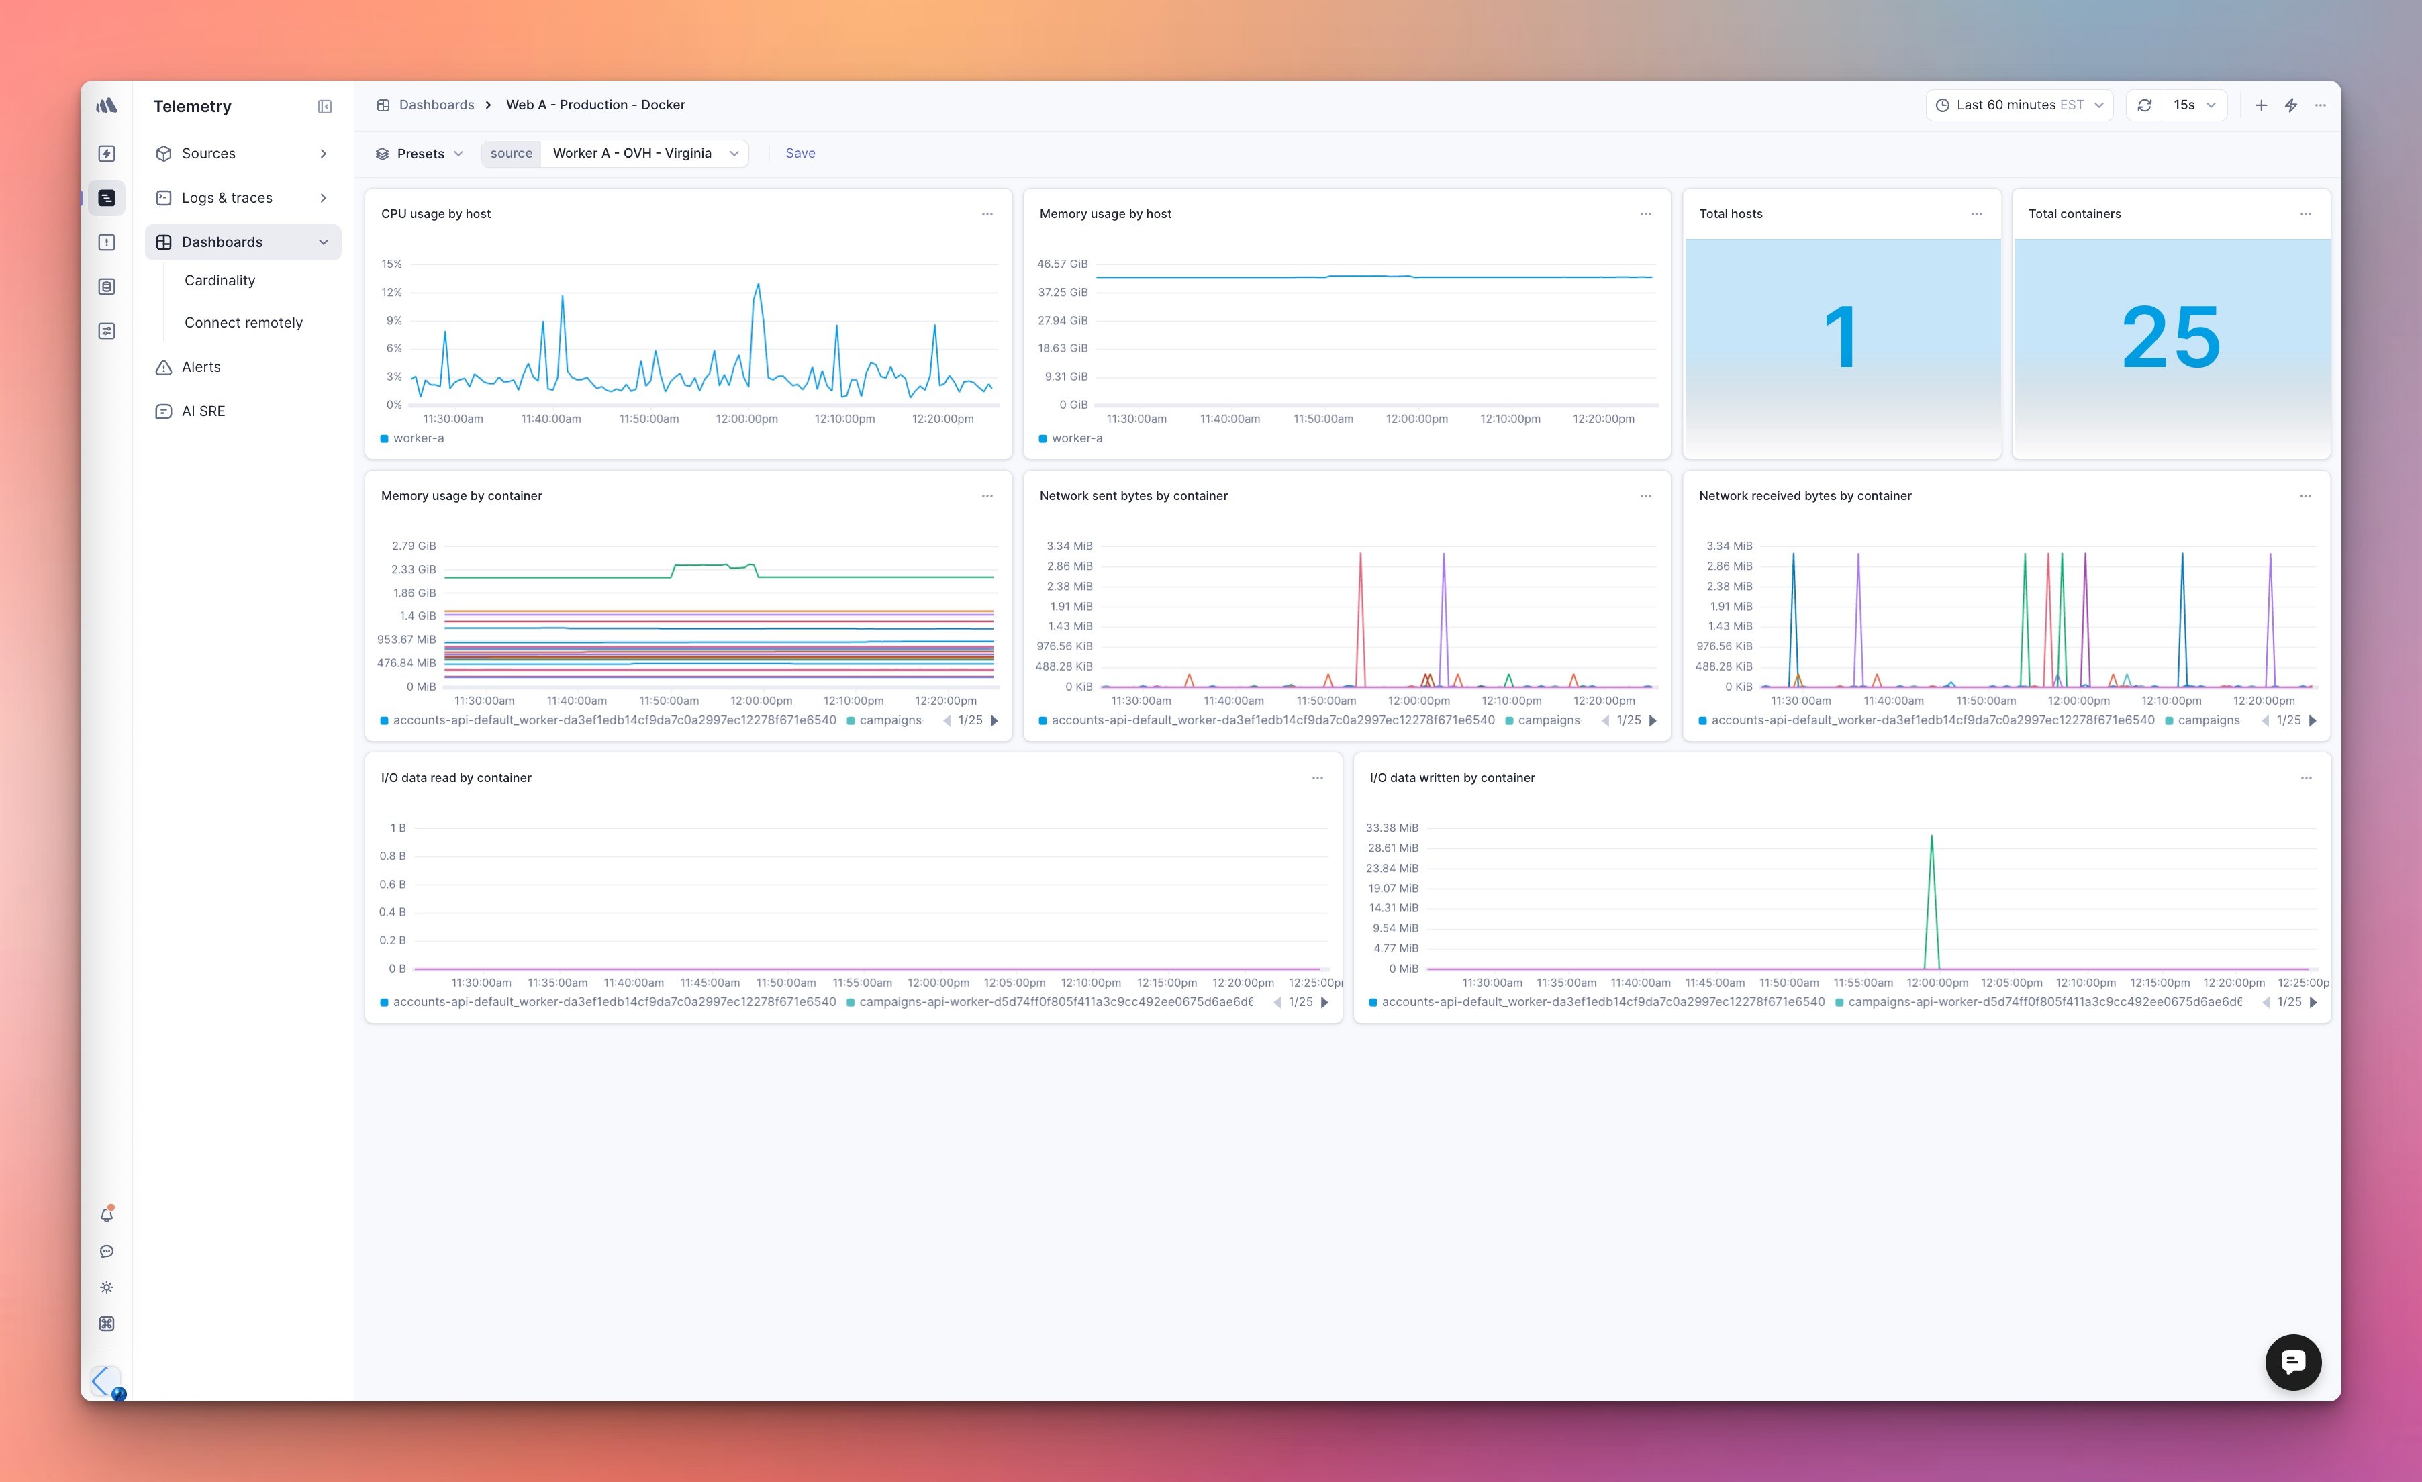The image size is (2422, 1482).
Task: Toggle the worker-a series in the CPU usage legend
Action: pyautogui.click(x=418, y=438)
